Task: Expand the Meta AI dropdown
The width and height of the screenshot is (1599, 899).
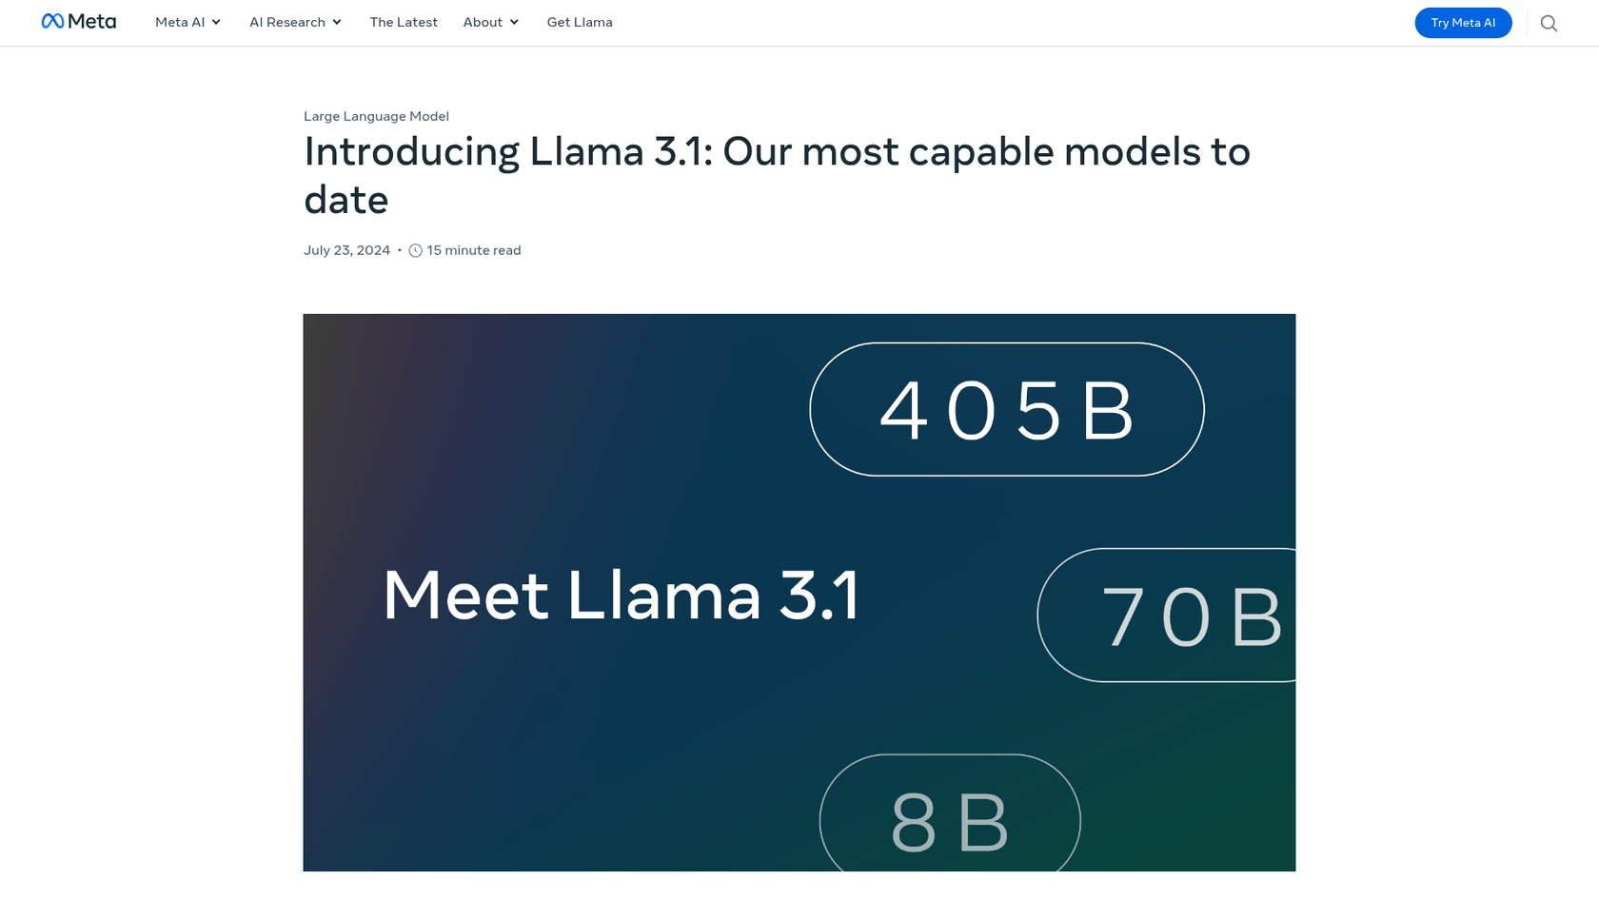Action: pos(187,22)
